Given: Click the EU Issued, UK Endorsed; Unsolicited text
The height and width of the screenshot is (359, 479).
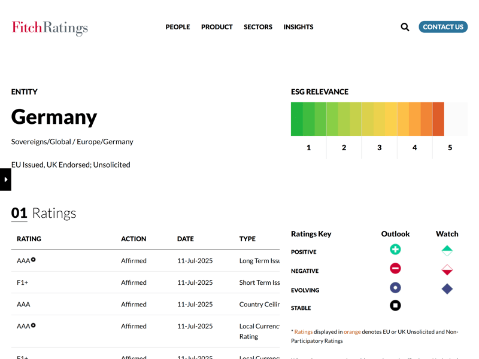Looking at the screenshot, I should tap(71, 165).
